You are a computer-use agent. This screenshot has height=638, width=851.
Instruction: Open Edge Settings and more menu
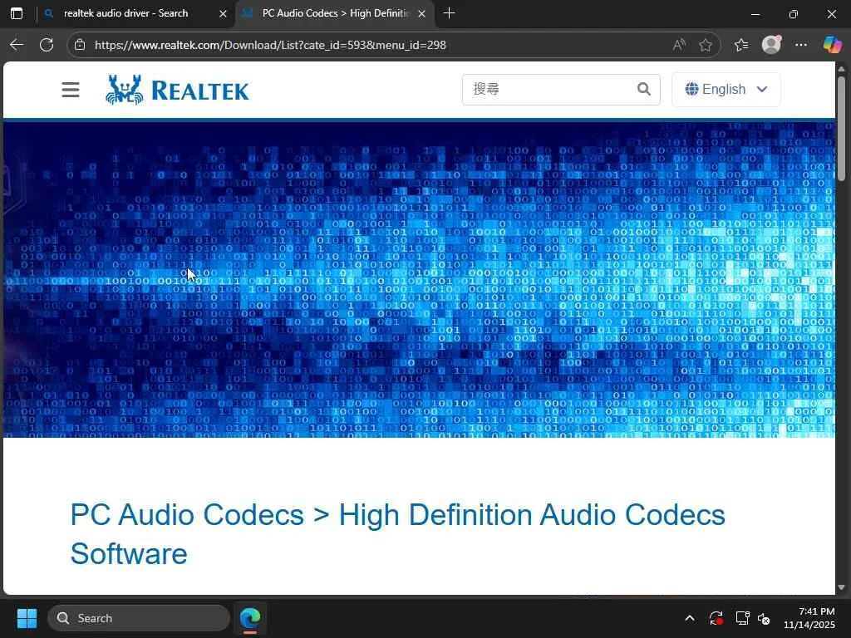tap(801, 45)
